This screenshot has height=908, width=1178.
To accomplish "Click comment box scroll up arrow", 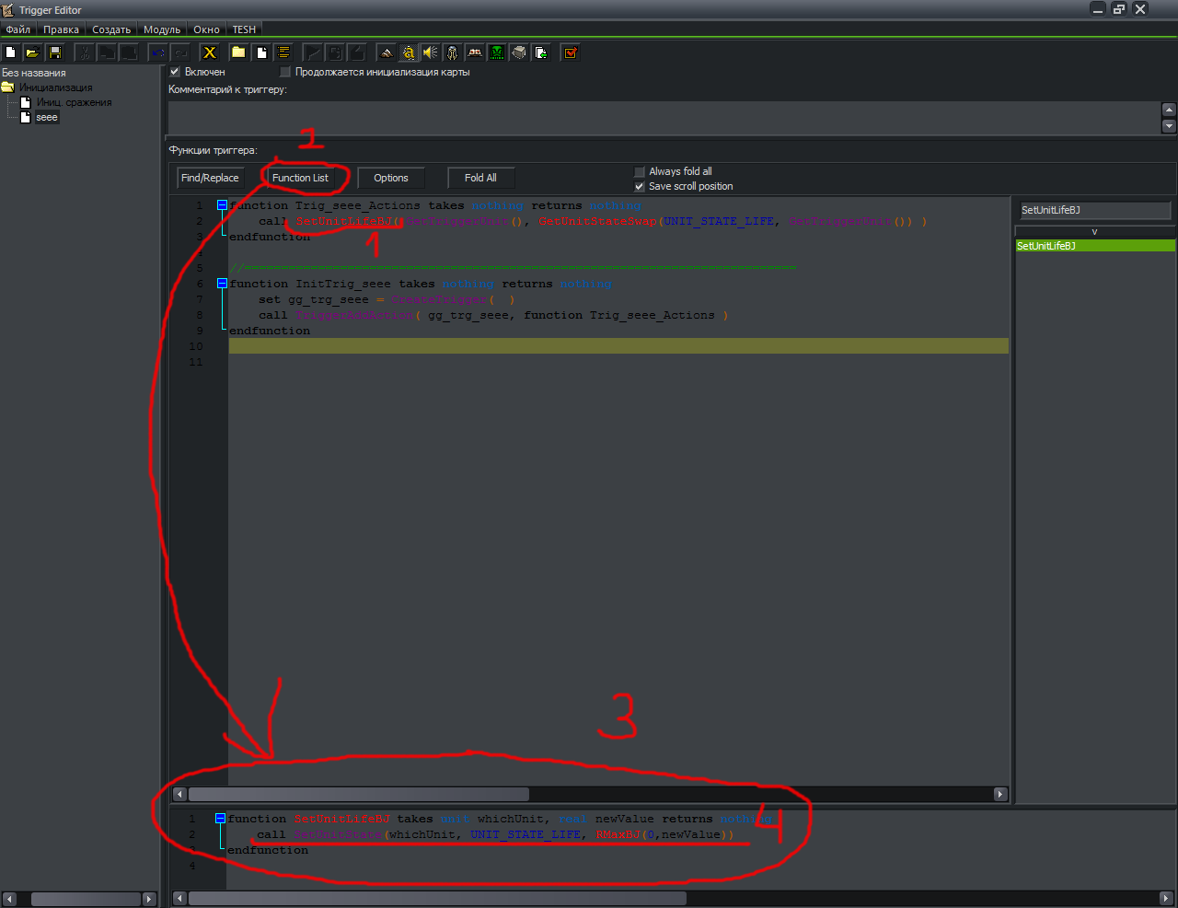I will [x=1170, y=110].
